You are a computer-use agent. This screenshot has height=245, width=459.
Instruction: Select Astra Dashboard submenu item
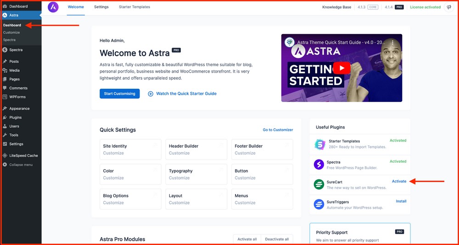coord(12,25)
